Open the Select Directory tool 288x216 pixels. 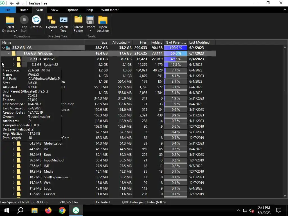[x=10, y=24]
